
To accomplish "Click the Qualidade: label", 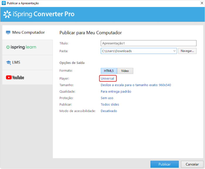I will coord(67,92).
